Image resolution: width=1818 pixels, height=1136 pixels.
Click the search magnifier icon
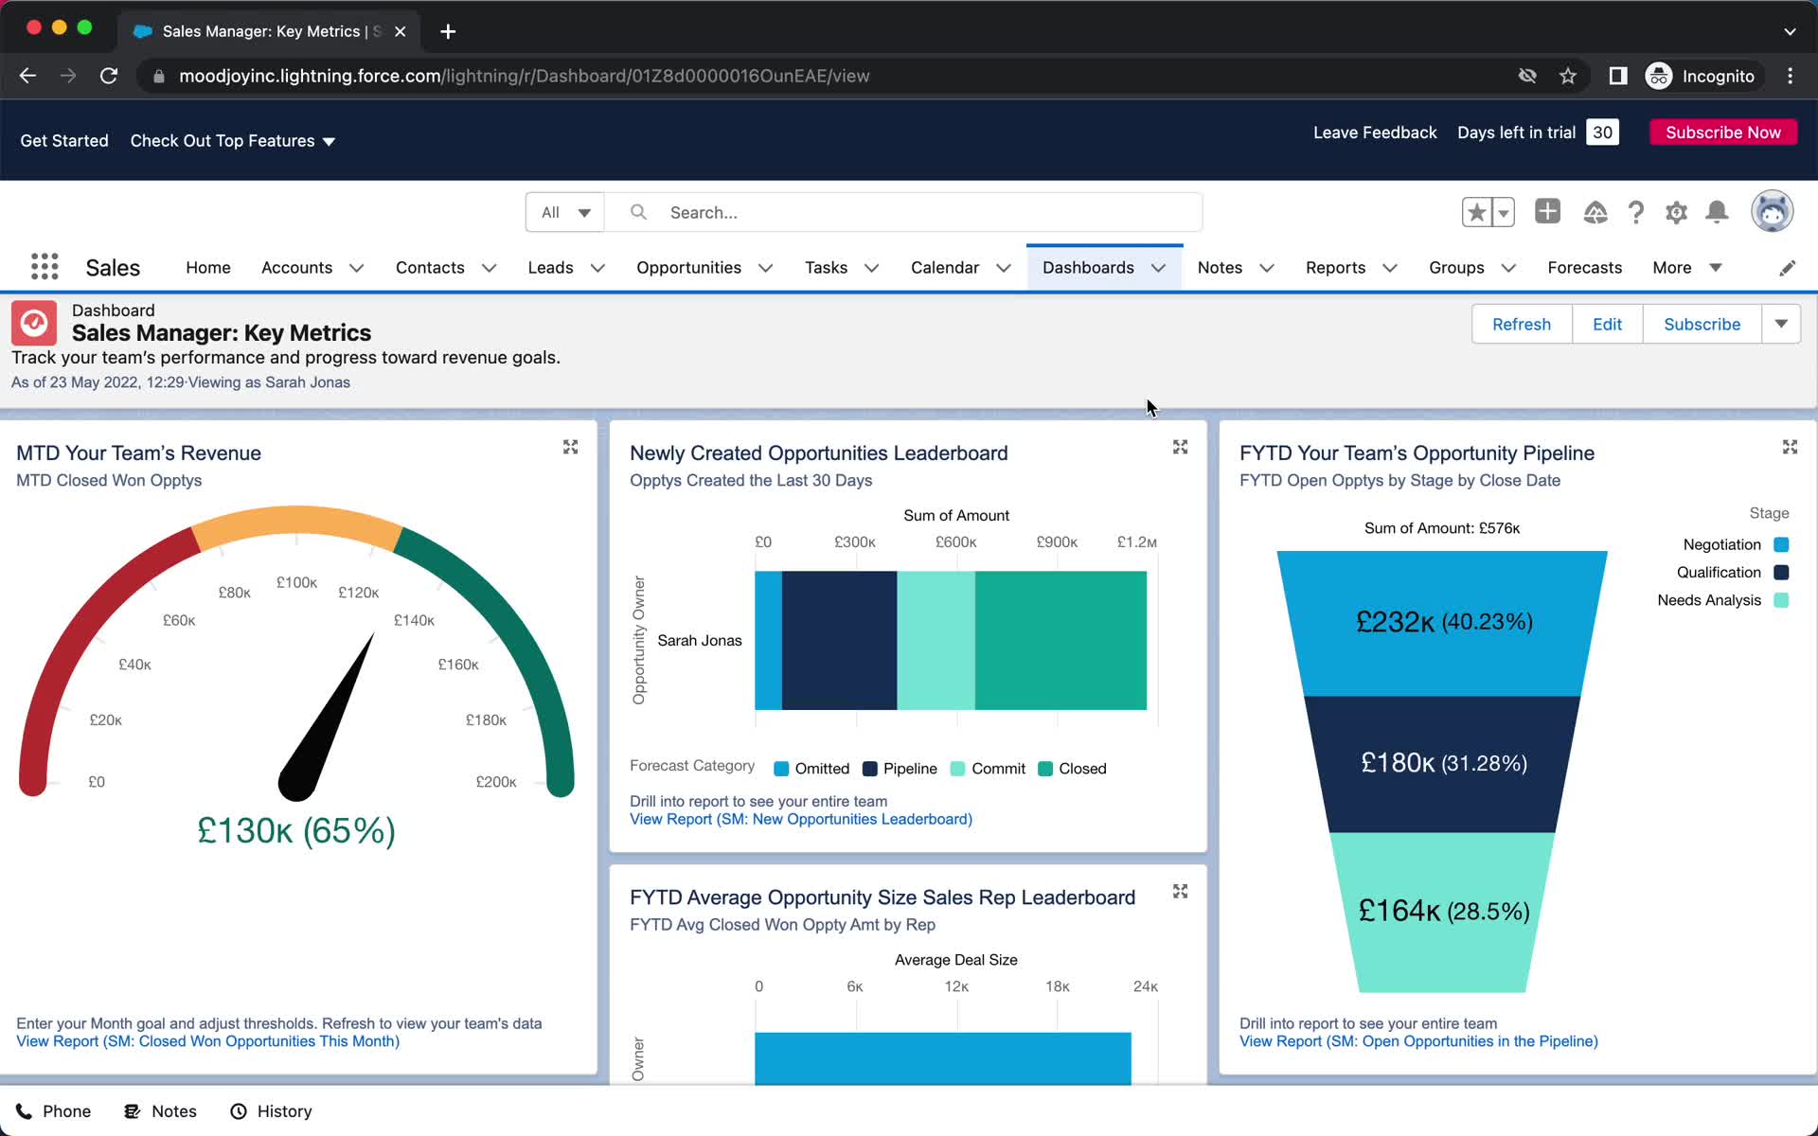(637, 211)
